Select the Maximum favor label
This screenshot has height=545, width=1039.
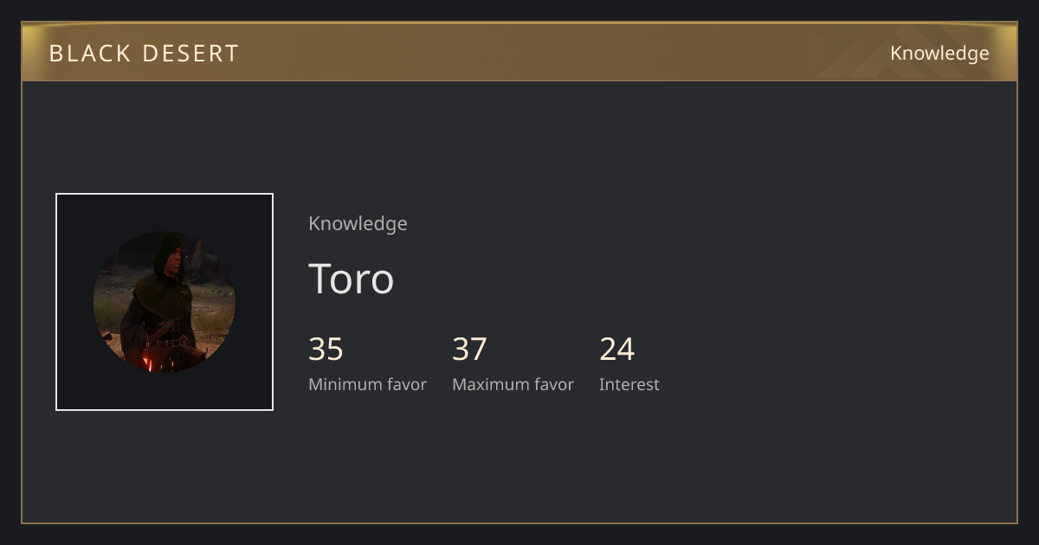[x=513, y=385]
